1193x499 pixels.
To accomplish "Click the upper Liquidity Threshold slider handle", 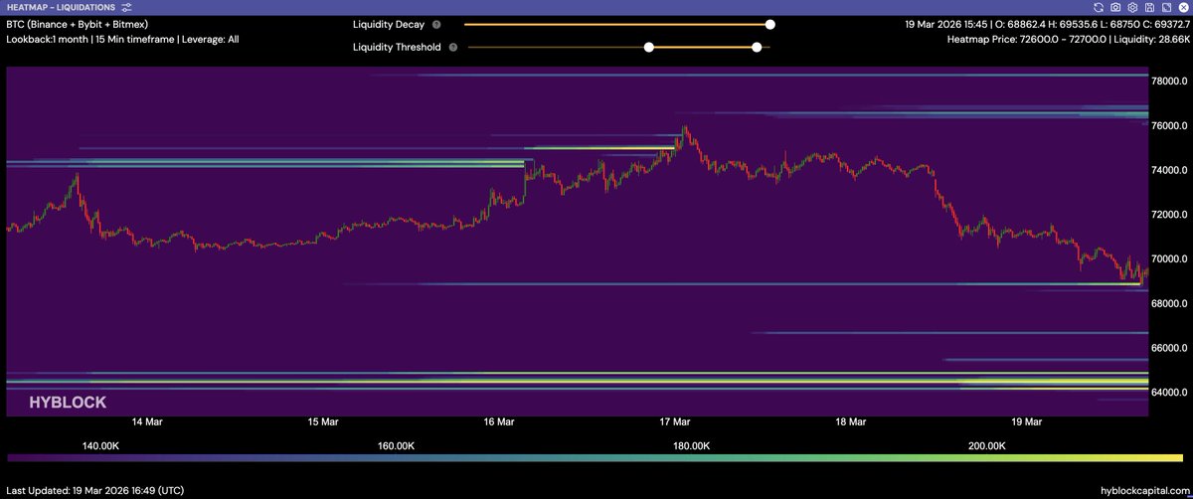I will tap(758, 47).
